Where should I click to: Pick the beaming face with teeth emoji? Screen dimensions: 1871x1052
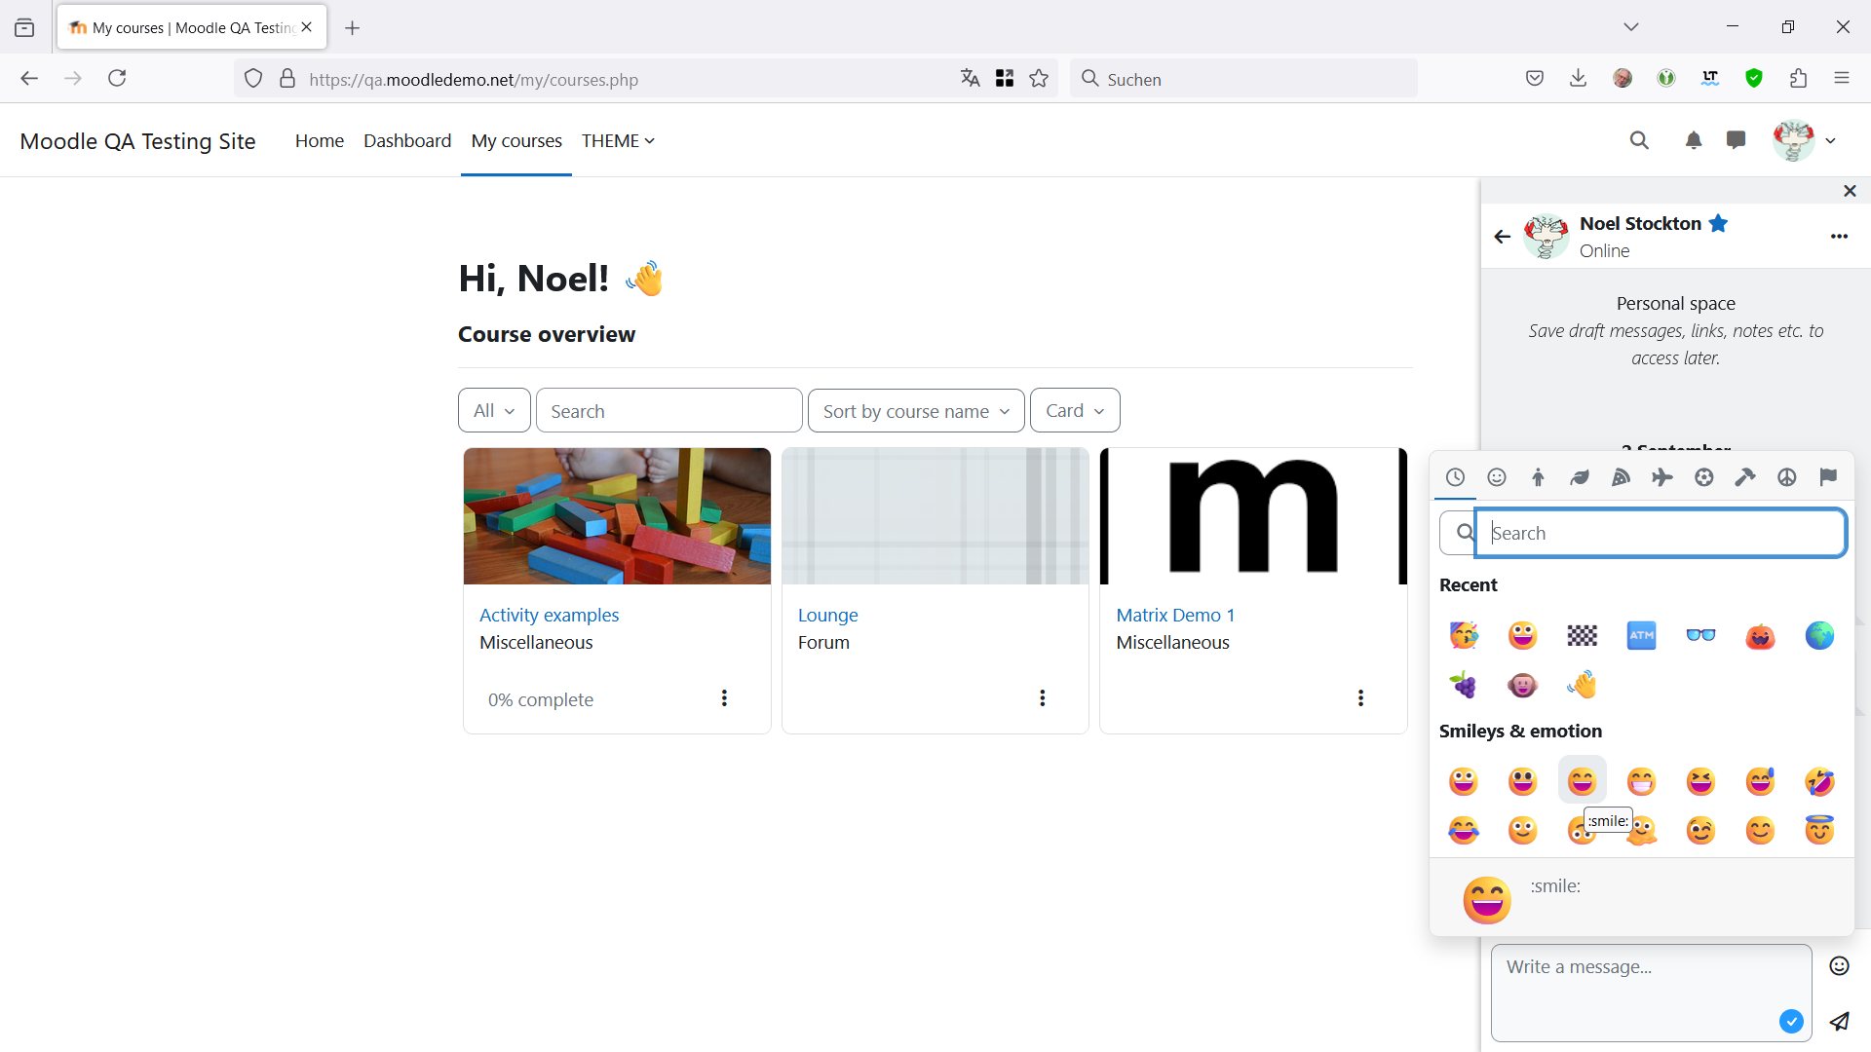tap(1642, 780)
